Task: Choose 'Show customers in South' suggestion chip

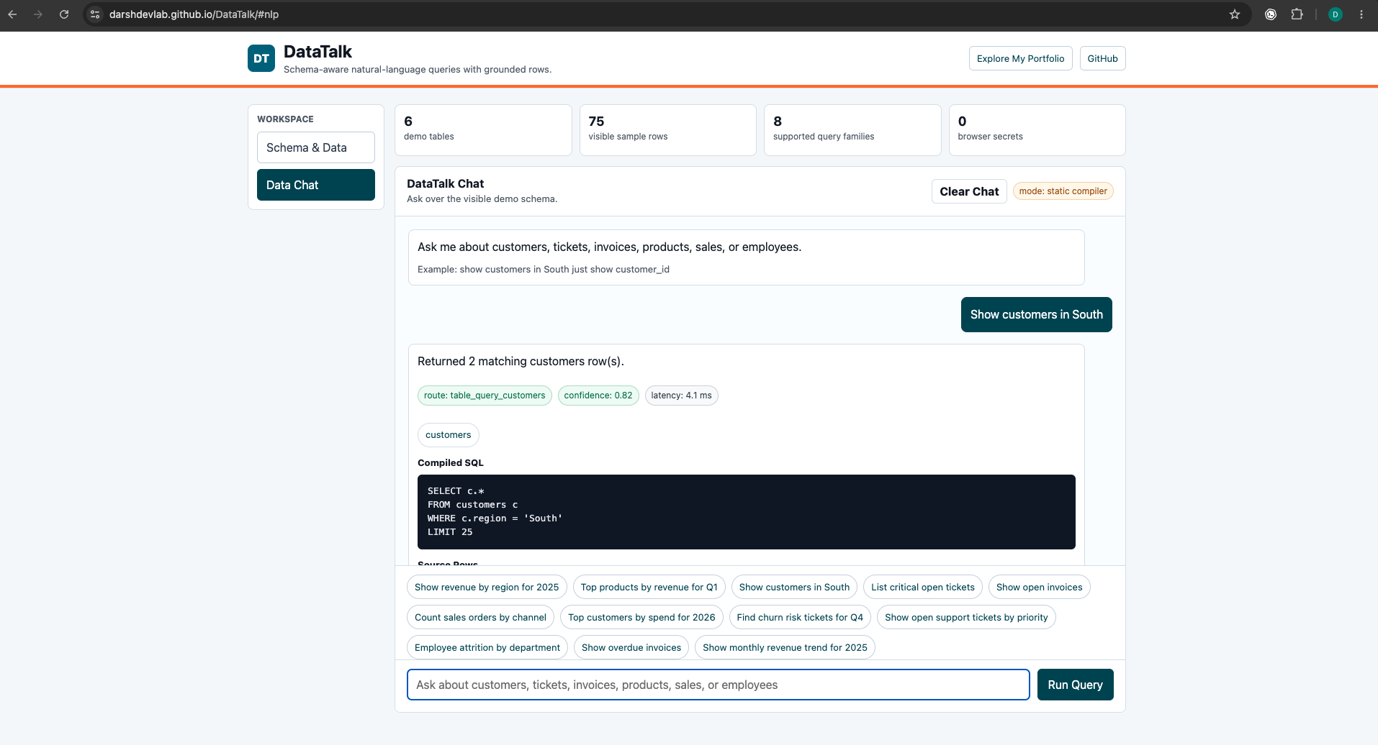Action: (794, 588)
